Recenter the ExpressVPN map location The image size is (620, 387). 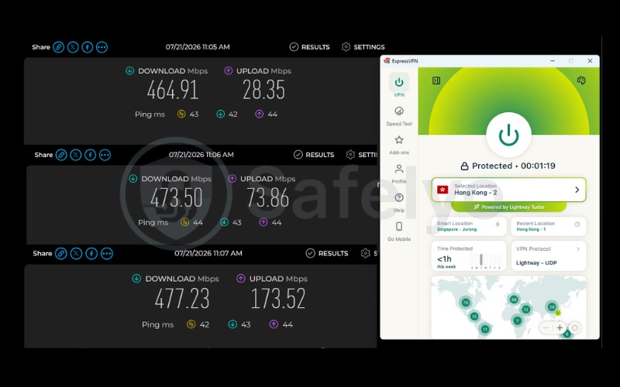click(x=575, y=327)
